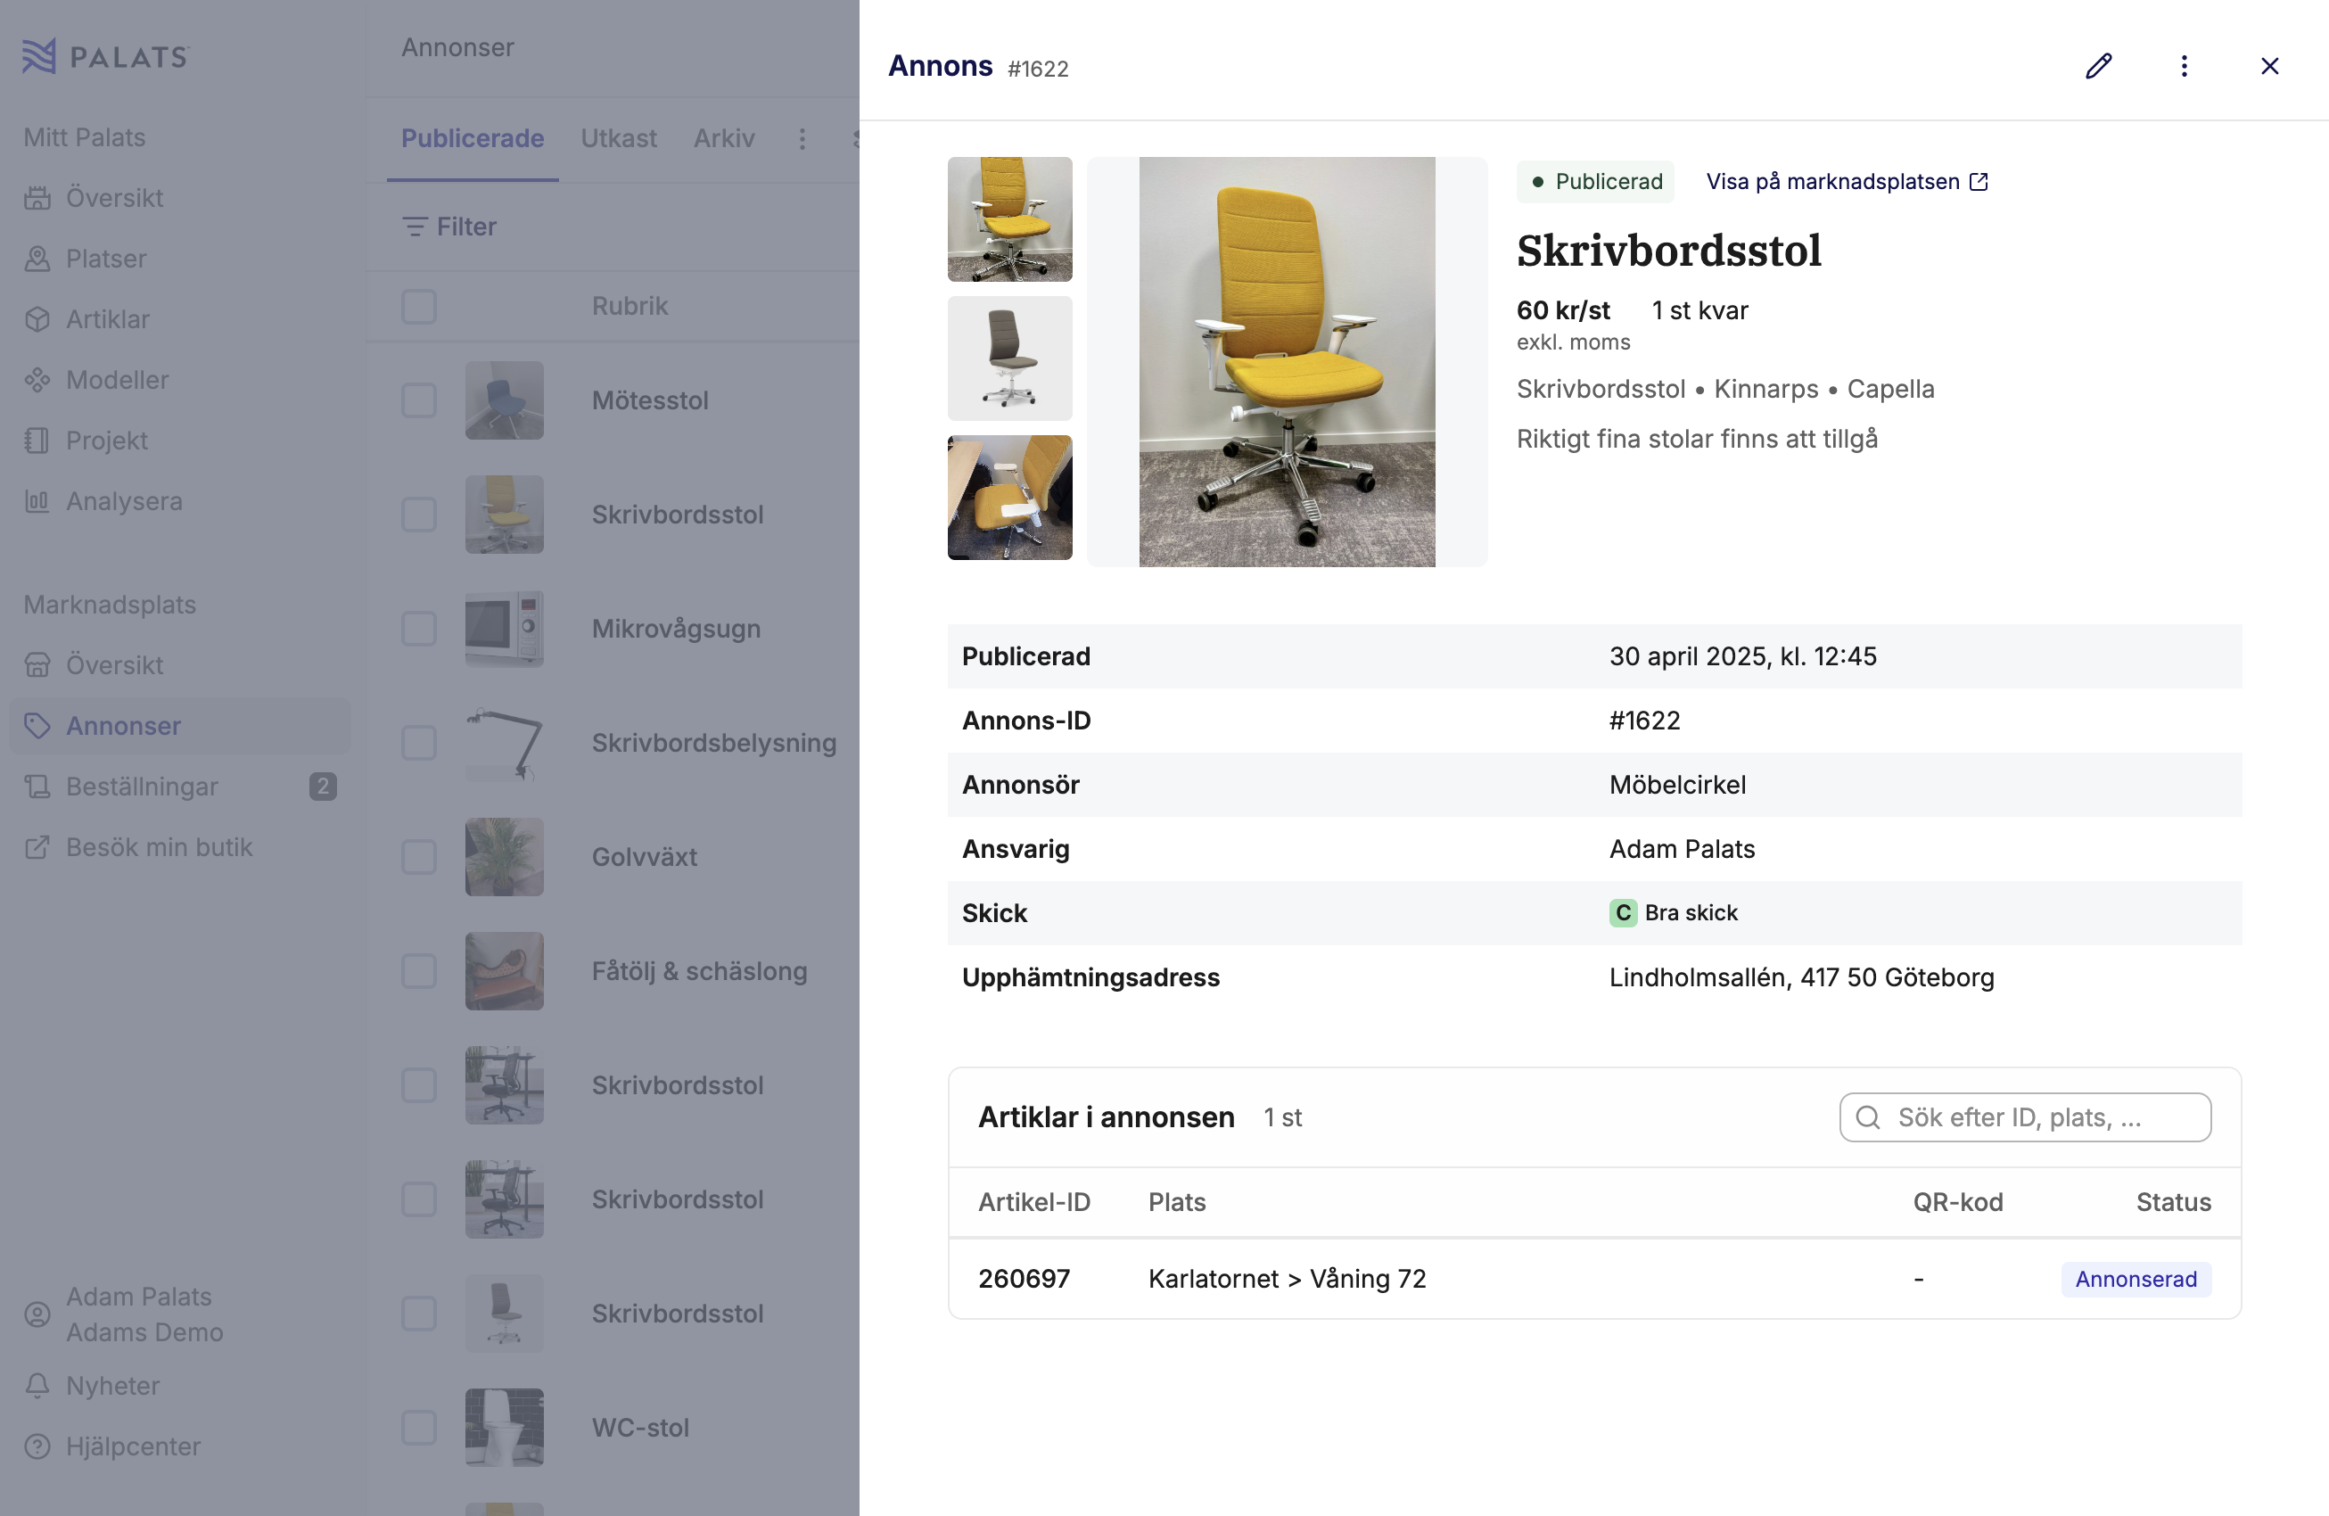Go to Analysera in sidebar

[124, 502]
